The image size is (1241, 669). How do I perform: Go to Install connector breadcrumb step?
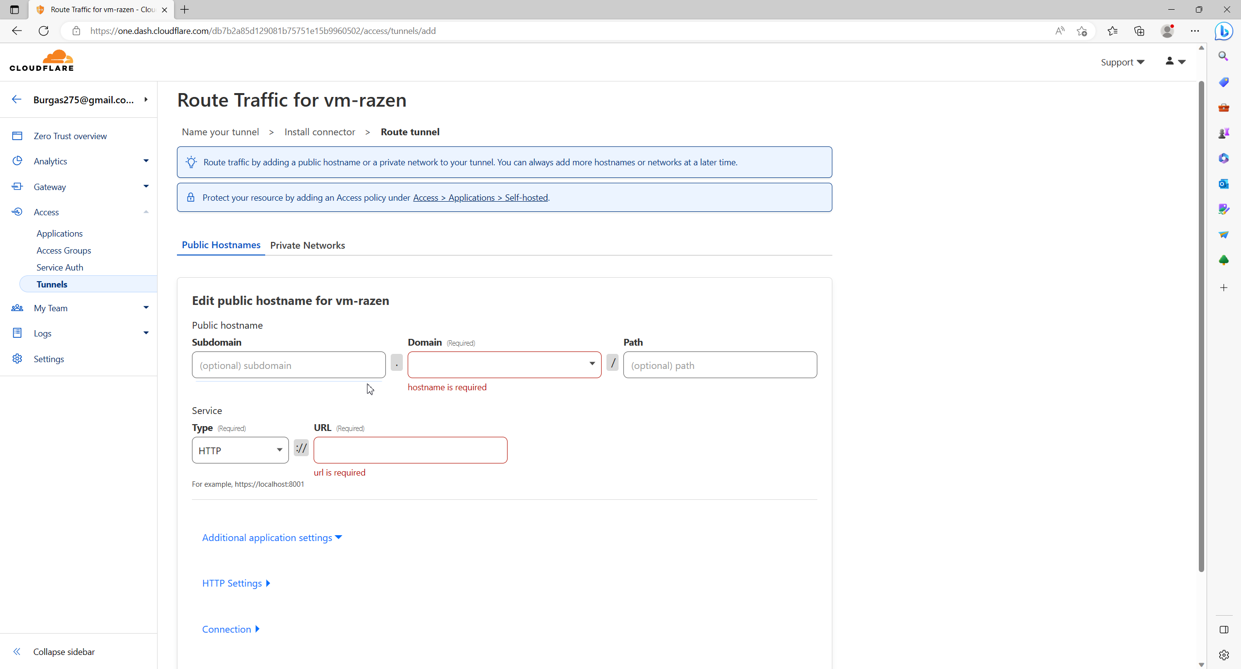319,132
